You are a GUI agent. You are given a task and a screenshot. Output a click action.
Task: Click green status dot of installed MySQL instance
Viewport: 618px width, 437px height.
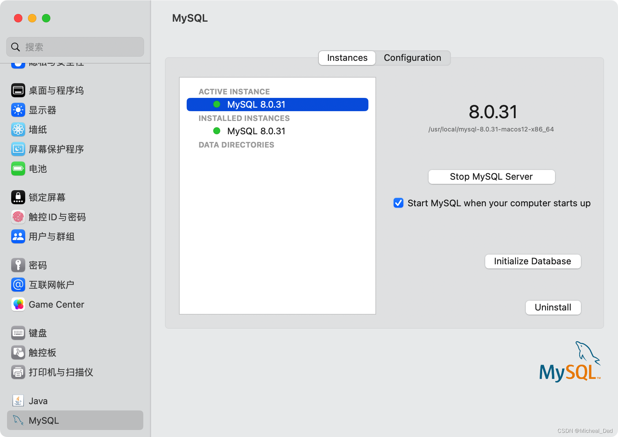217,131
